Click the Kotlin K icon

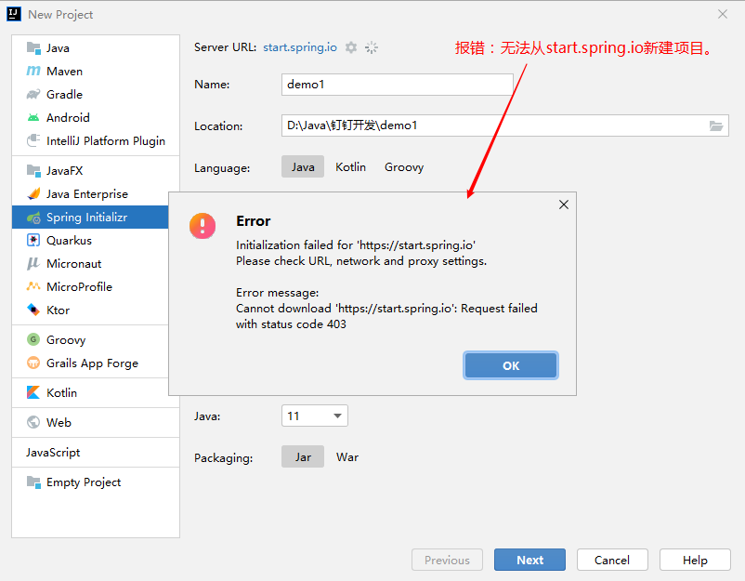(x=33, y=392)
